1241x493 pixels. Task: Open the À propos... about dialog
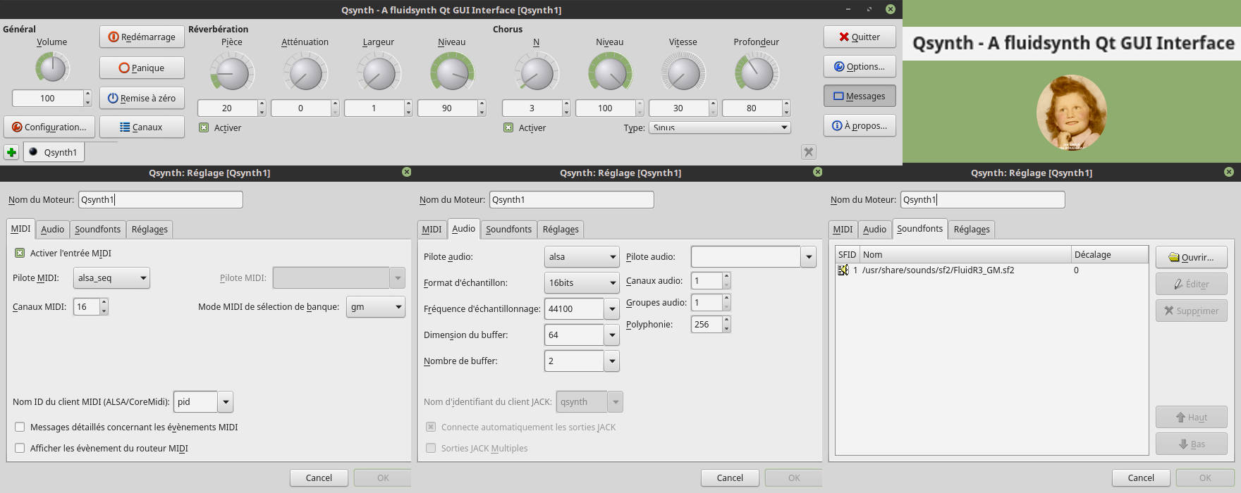(x=860, y=125)
